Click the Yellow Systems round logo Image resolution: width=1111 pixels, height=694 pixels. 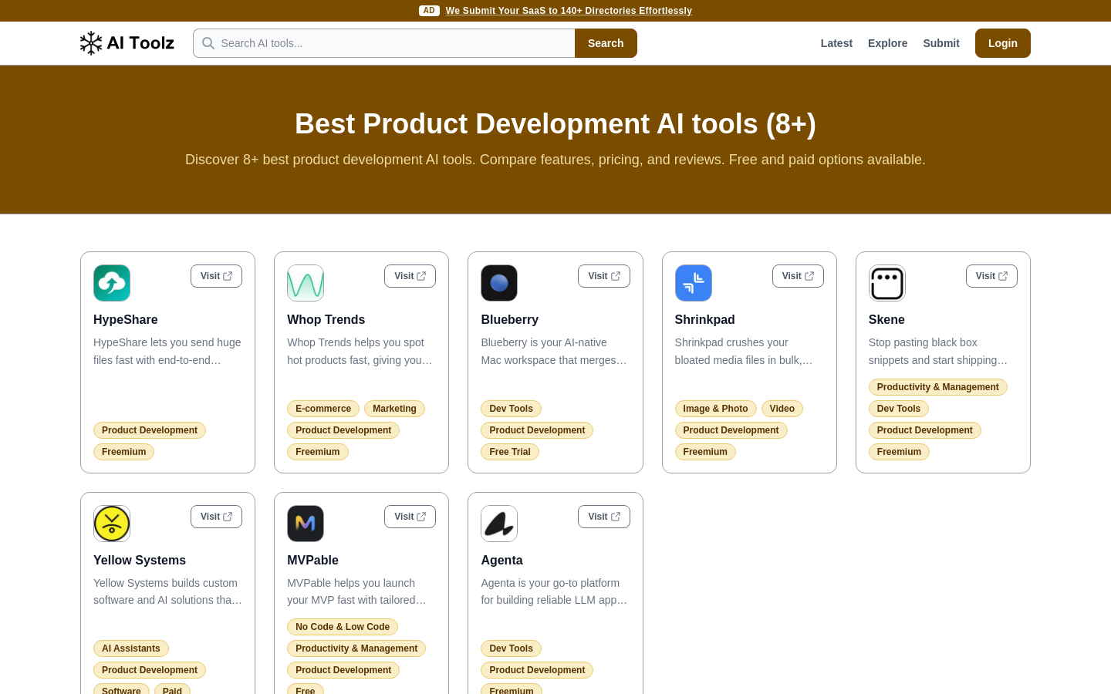112,524
